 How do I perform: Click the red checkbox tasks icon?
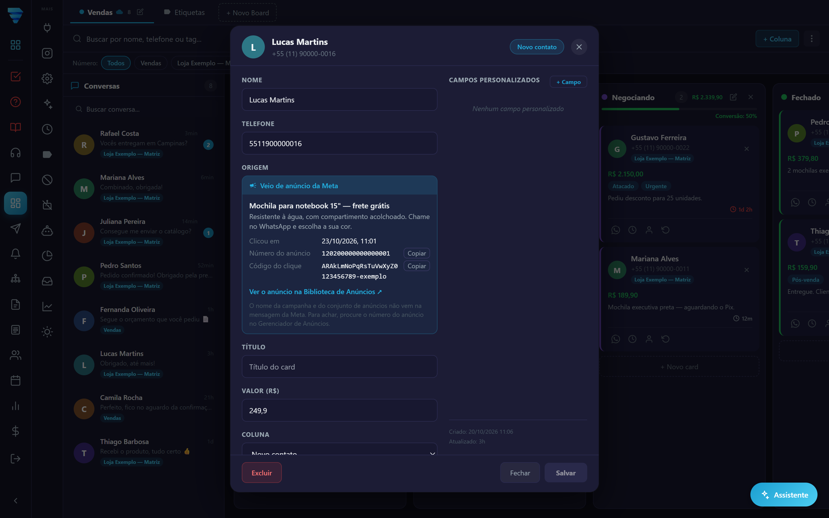pos(16,76)
